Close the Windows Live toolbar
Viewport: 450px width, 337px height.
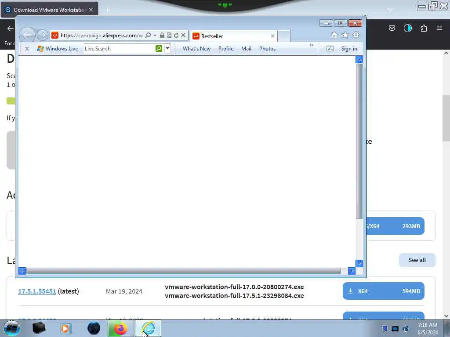pyautogui.click(x=27, y=49)
